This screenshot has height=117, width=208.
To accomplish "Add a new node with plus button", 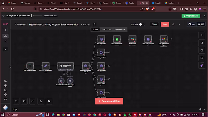I will pyautogui.click(x=202, y=35).
